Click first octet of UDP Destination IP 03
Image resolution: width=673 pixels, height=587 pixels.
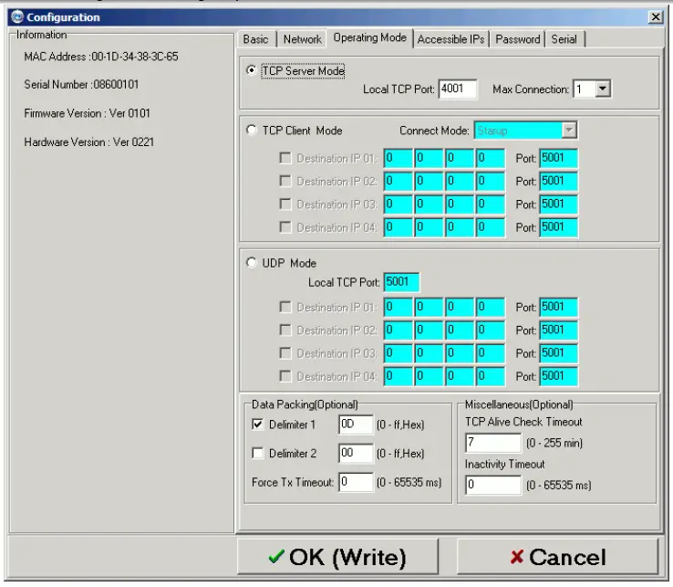398,353
